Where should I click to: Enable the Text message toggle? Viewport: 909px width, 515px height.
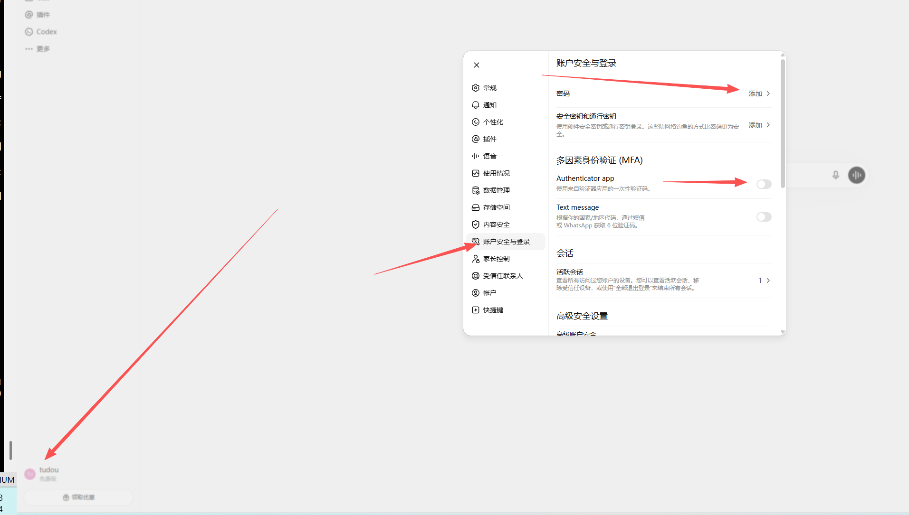click(x=764, y=217)
